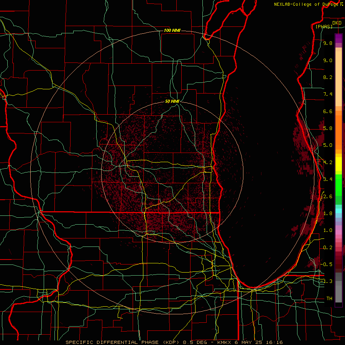Viewport: 345px width, 345px height.
Task: Click the 9.0 value on the scale
Action: pyautogui.click(x=328, y=60)
